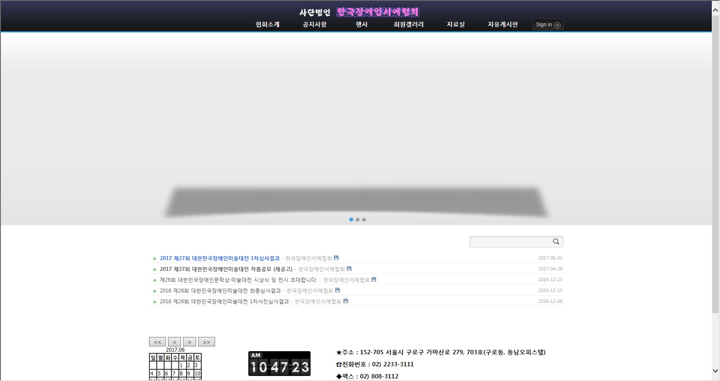Click the association logo in header
Screen dimensions: 720x381
pos(359,12)
